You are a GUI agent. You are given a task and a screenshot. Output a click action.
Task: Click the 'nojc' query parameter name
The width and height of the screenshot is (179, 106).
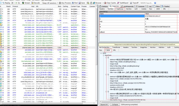[x=101, y=22]
